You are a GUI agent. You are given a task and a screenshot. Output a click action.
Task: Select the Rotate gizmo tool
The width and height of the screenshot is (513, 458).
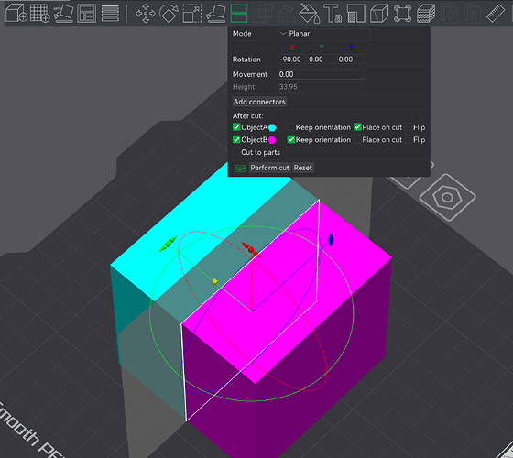[169, 14]
